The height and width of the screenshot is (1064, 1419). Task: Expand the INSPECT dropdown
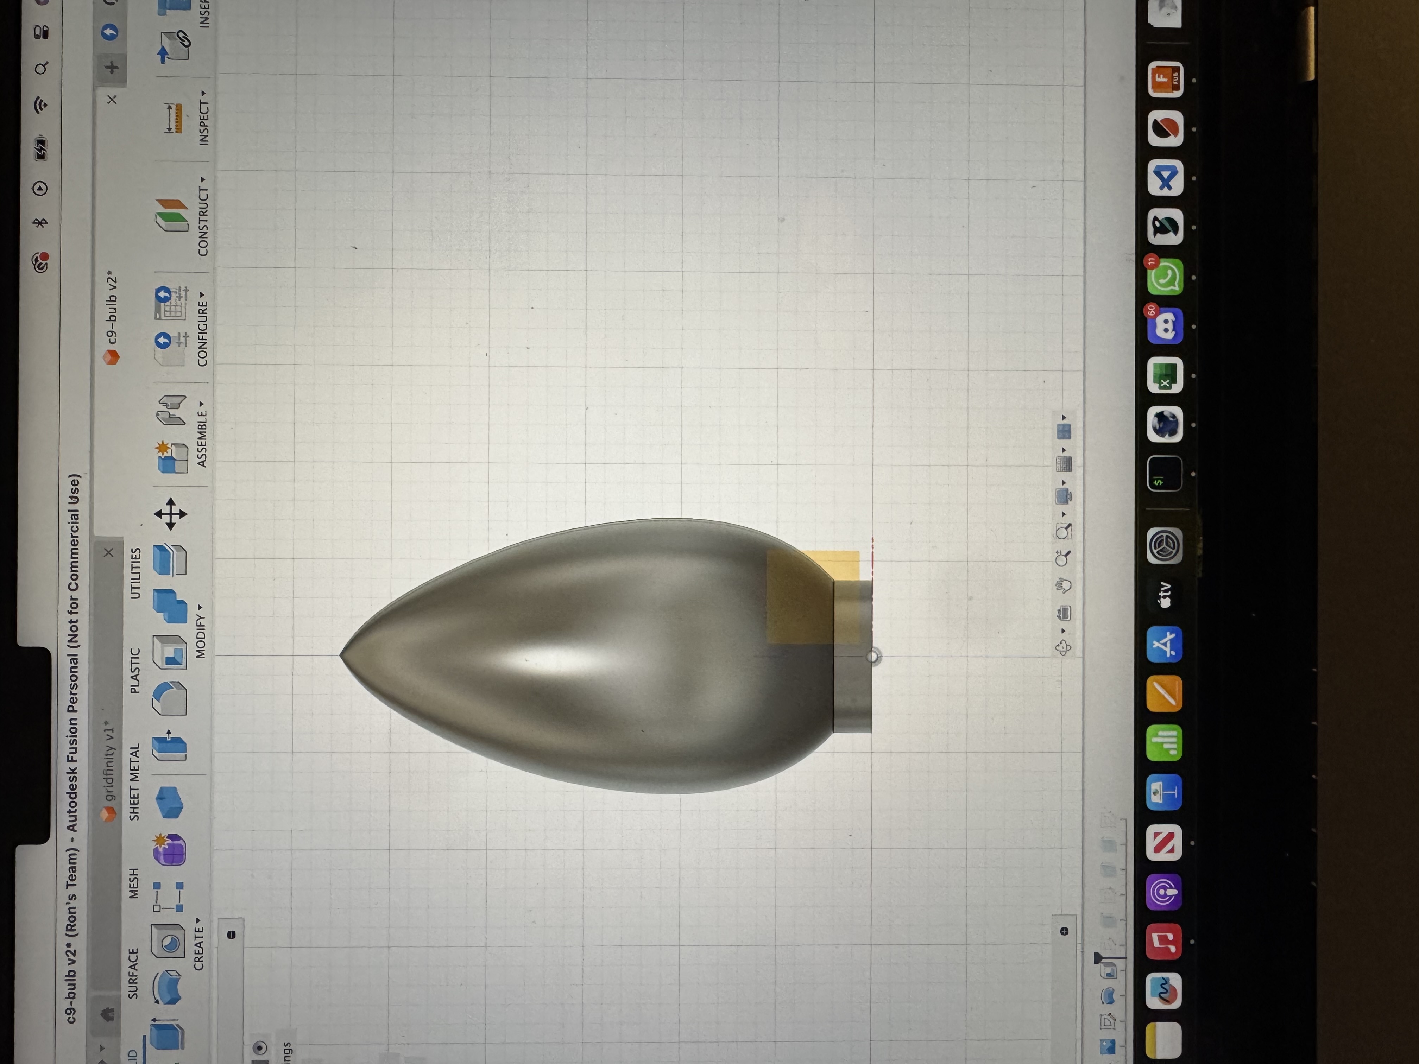tap(204, 118)
